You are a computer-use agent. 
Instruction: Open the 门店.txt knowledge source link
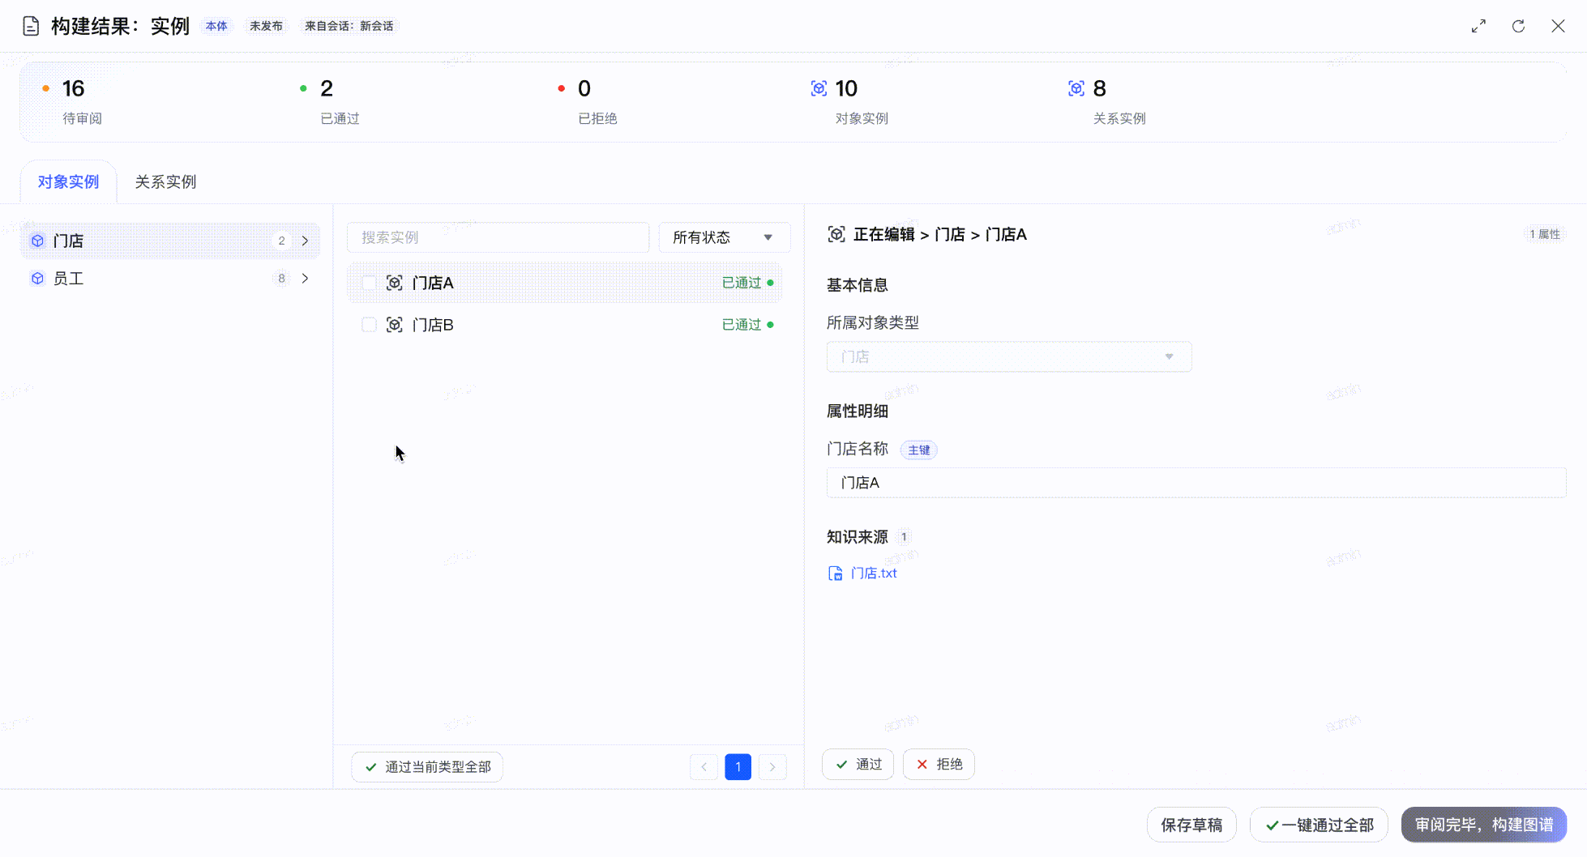coord(874,573)
